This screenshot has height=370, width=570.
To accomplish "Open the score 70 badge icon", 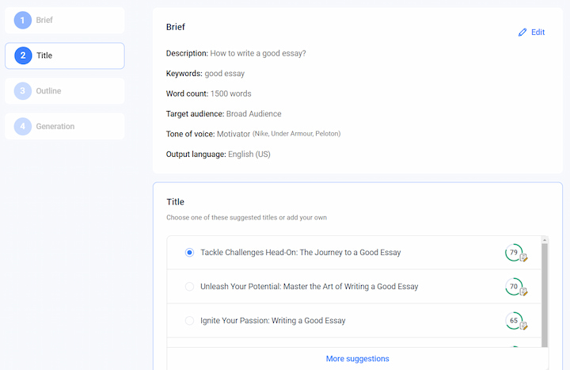I will pos(516,287).
